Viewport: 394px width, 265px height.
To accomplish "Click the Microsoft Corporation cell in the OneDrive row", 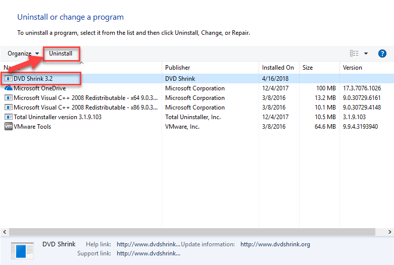I will (x=195, y=88).
